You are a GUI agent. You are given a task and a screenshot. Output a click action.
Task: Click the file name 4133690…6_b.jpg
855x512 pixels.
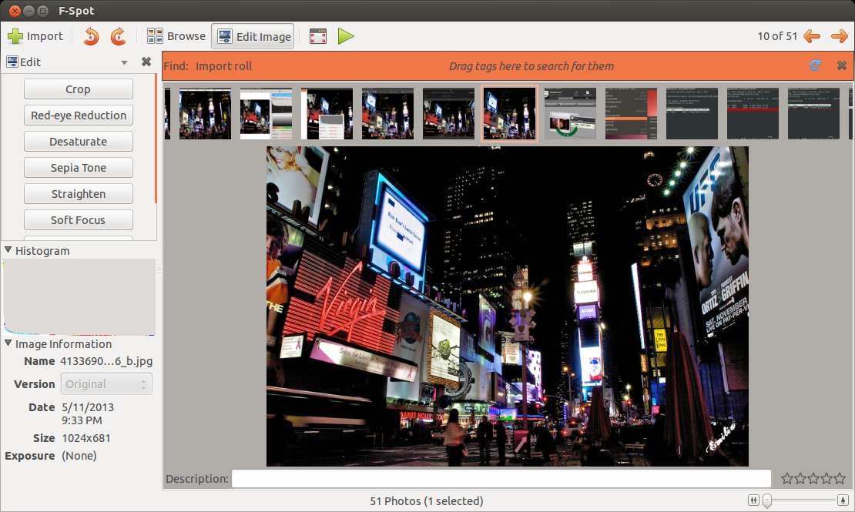coord(106,361)
